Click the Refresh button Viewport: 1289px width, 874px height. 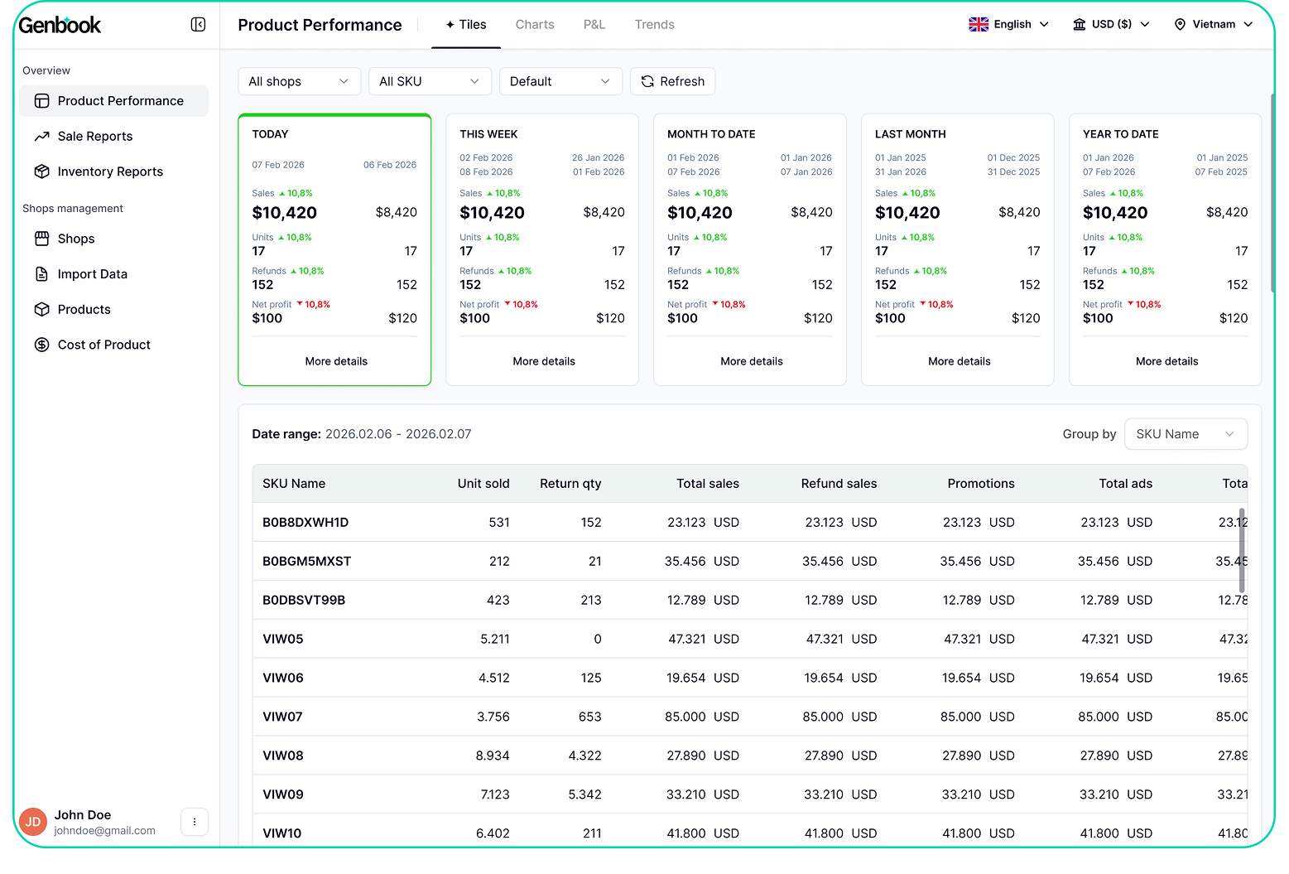[672, 81]
